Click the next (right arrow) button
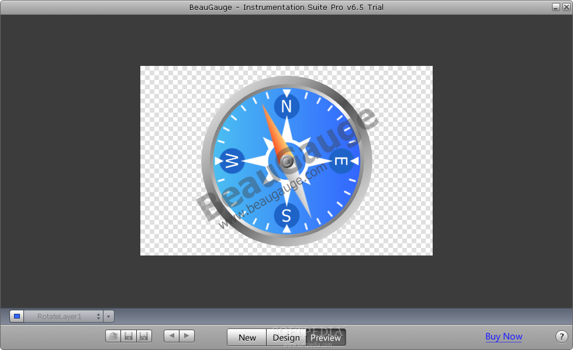The image size is (573, 350). coord(187,336)
